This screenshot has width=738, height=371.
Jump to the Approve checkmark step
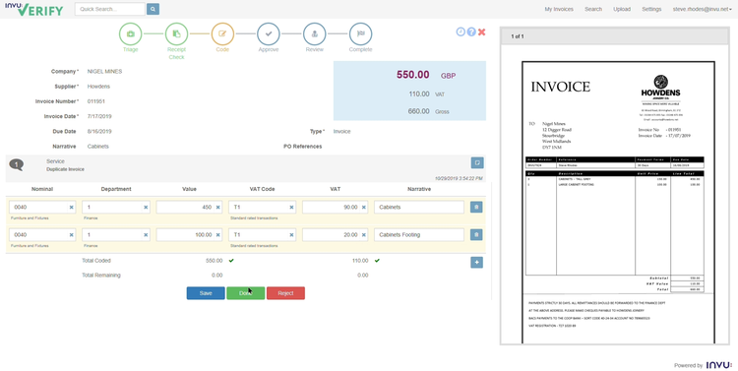point(269,33)
